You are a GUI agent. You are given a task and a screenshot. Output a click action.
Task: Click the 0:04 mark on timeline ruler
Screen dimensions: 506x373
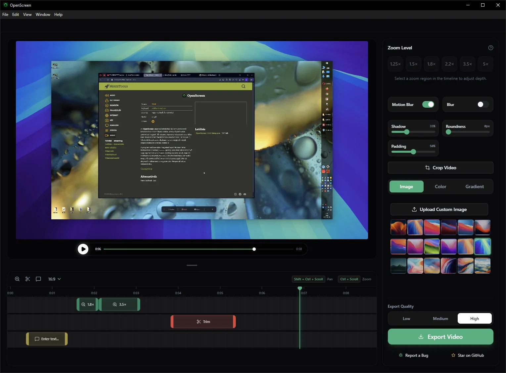pos(178,293)
